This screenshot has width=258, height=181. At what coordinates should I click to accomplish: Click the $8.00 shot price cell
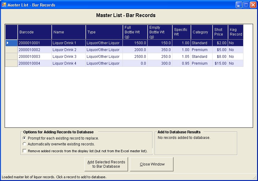click(x=220, y=57)
